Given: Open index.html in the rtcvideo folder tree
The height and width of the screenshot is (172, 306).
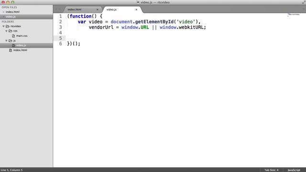Looking at the screenshot, I should pos(20,50).
